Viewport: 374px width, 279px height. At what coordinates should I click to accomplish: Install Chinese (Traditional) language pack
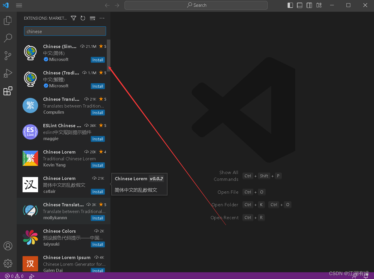[x=98, y=86]
